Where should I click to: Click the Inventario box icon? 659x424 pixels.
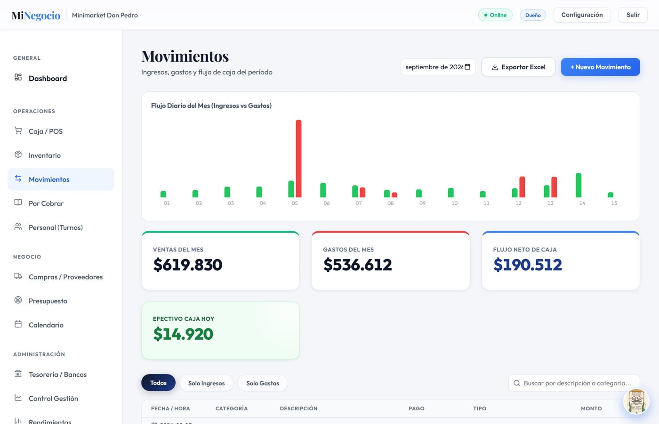coord(18,155)
